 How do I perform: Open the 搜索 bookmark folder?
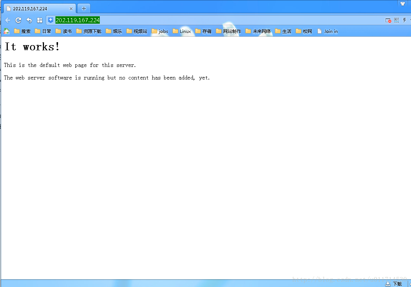22,31
